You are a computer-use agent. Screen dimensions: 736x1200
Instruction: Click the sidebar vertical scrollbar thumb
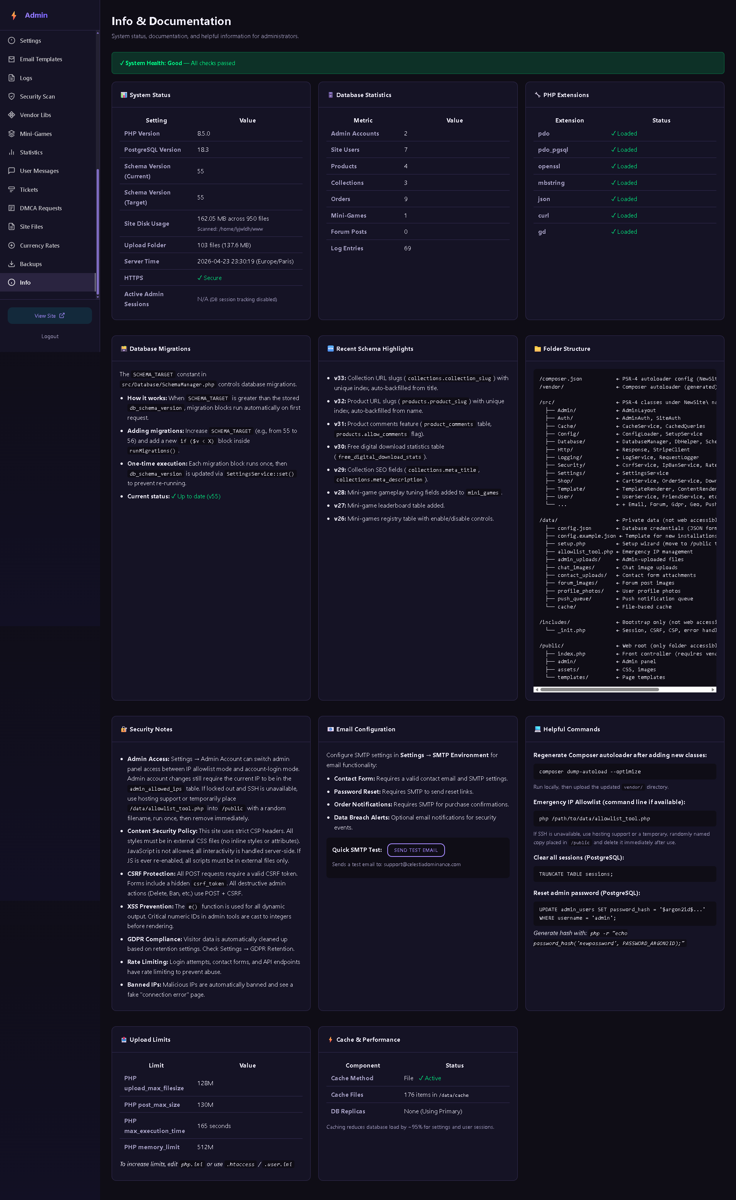click(97, 231)
